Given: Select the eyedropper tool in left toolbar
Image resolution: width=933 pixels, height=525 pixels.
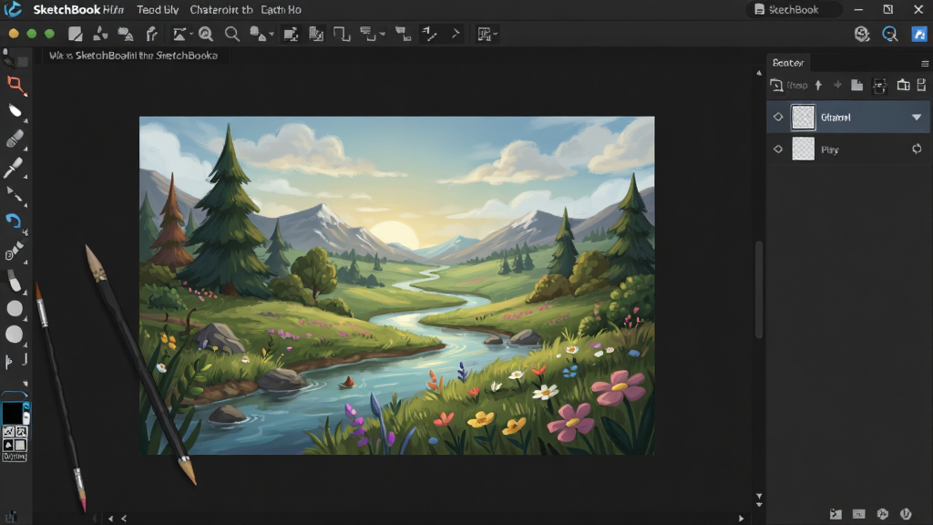Looking at the screenshot, I should click(x=13, y=168).
